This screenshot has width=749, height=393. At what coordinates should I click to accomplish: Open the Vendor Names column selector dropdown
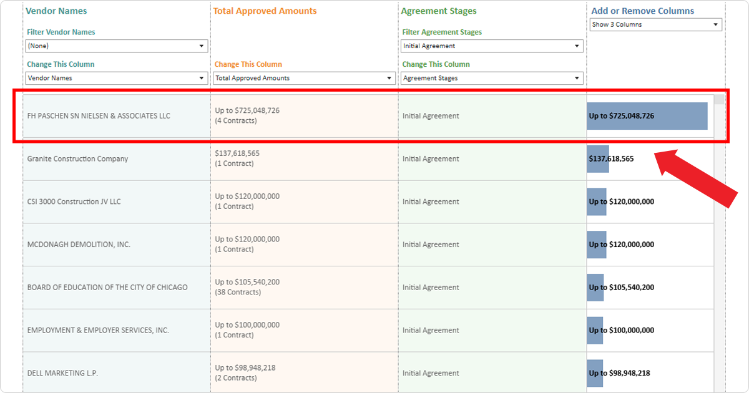pyautogui.click(x=116, y=79)
